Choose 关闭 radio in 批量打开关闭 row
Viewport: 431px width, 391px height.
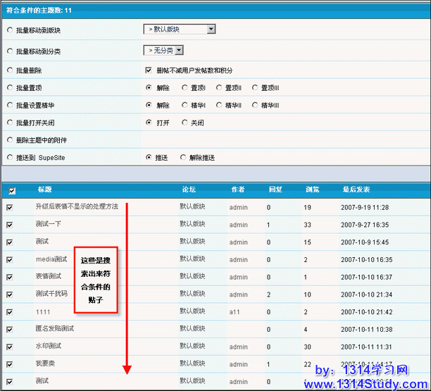coord(185,123)
